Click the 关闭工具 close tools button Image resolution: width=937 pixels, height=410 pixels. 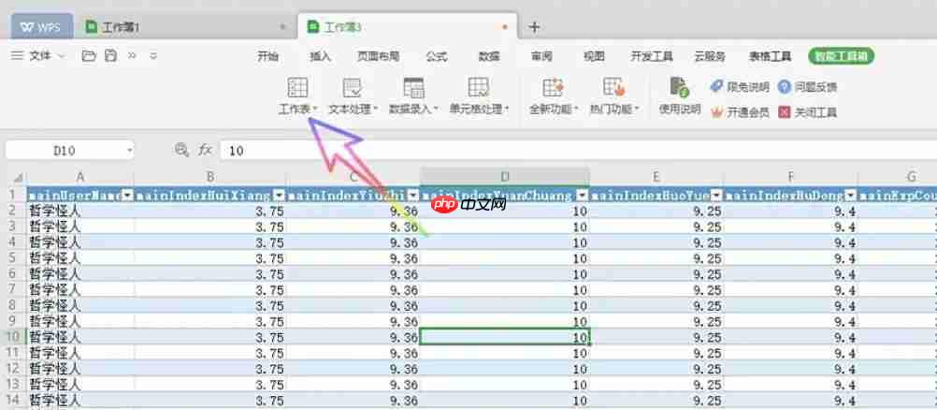pos(807,112)
